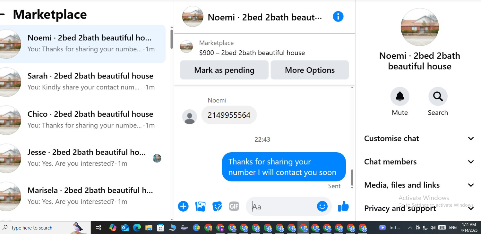Click the chat messages scrollbar thumb
481x234 pixels.
pyautogui.click(x=352, y=178)
